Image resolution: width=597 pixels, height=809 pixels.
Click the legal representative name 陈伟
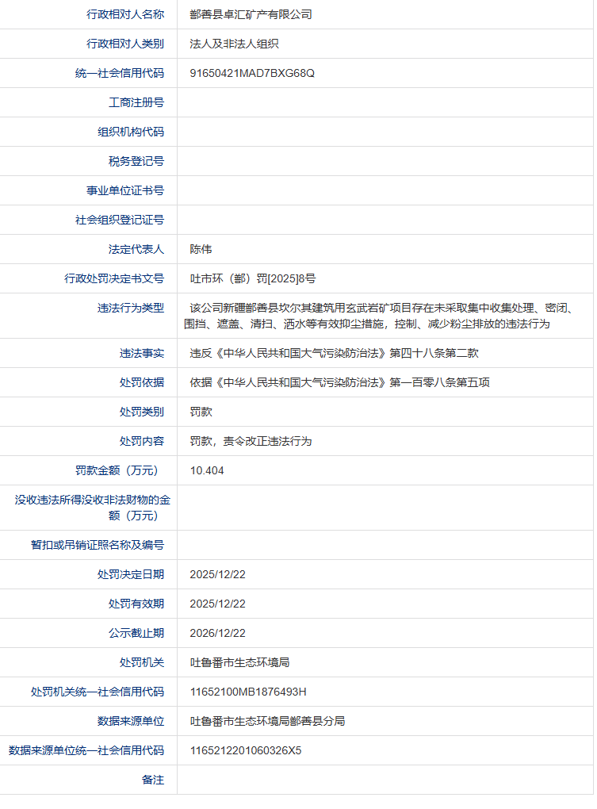tap(201, 249)
